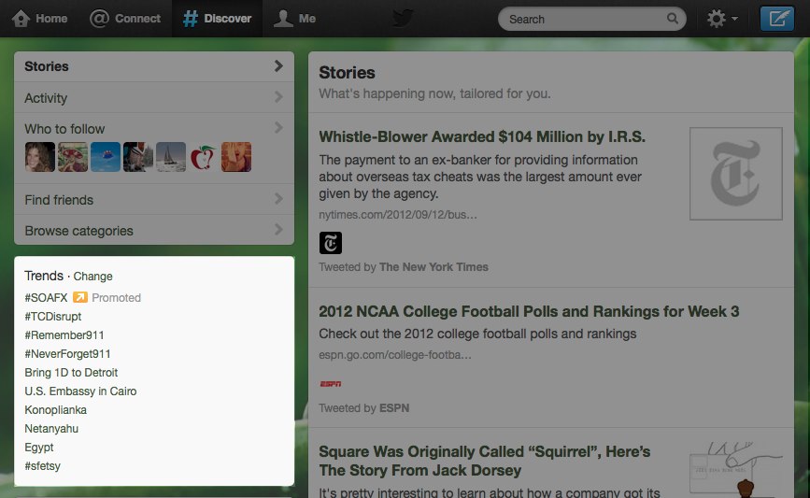Open the #sfetsy trend
The height and width of the screenshot is (498, 810).
(43, 466)
